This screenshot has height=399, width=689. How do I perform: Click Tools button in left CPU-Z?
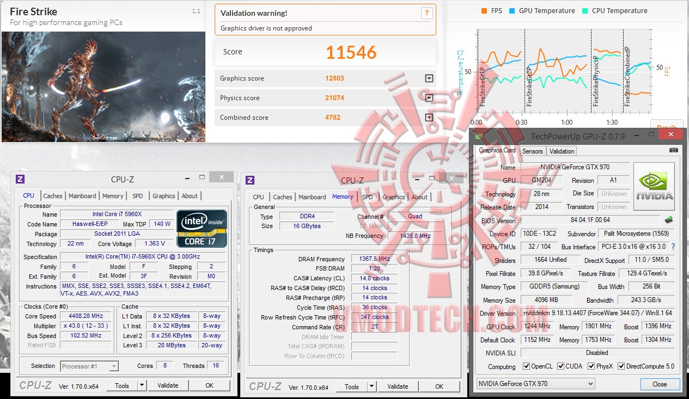coord(122,385)
